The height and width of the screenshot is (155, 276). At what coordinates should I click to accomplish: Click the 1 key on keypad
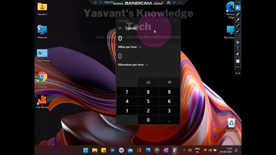tap(127, 111)
